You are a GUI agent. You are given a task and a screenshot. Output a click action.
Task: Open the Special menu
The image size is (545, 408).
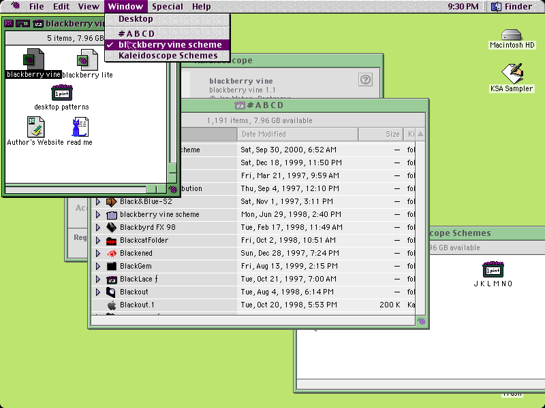168,6
